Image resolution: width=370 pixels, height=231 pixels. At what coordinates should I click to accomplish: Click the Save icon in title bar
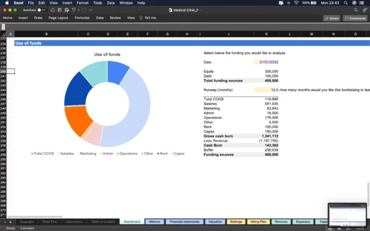coord(60,10)
